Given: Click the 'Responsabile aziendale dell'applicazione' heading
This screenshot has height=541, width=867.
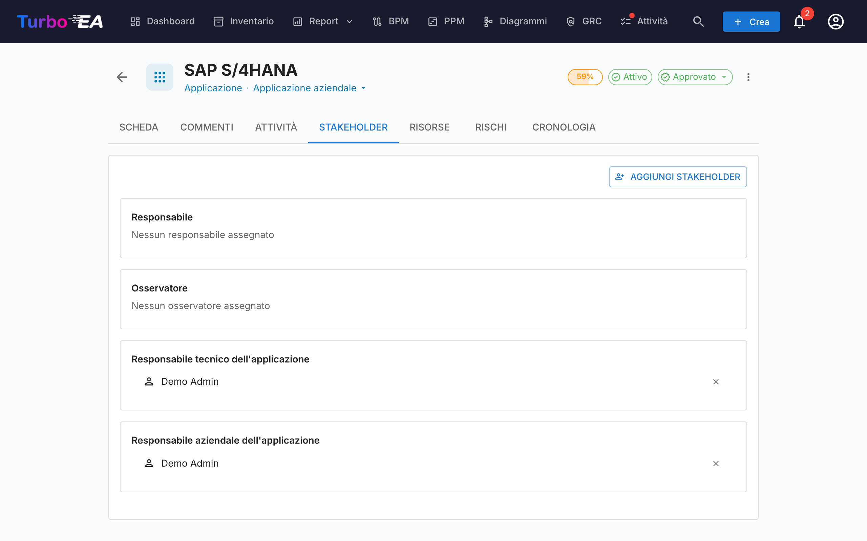Looking at the screenshot, I should pyautogui.click(x=225, y=441).
